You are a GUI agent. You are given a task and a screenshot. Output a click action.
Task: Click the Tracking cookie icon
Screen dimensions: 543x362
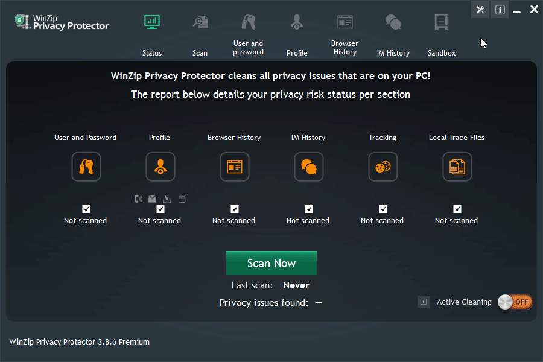(x=383, y=167)
